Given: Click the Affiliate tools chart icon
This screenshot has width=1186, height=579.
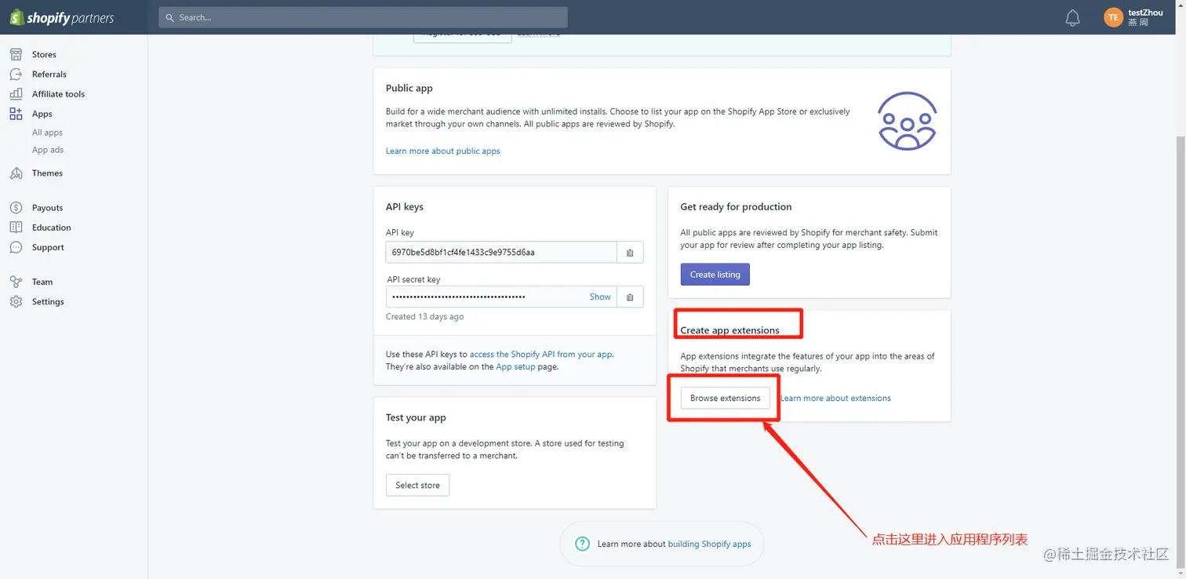Looking at the screenshot, I should (16, 93).
